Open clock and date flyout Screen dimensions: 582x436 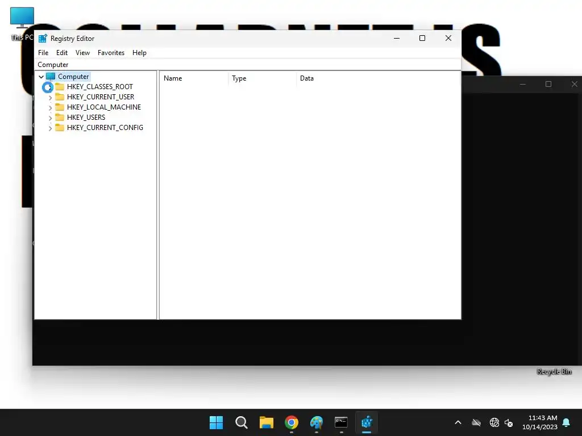point(540,422)
